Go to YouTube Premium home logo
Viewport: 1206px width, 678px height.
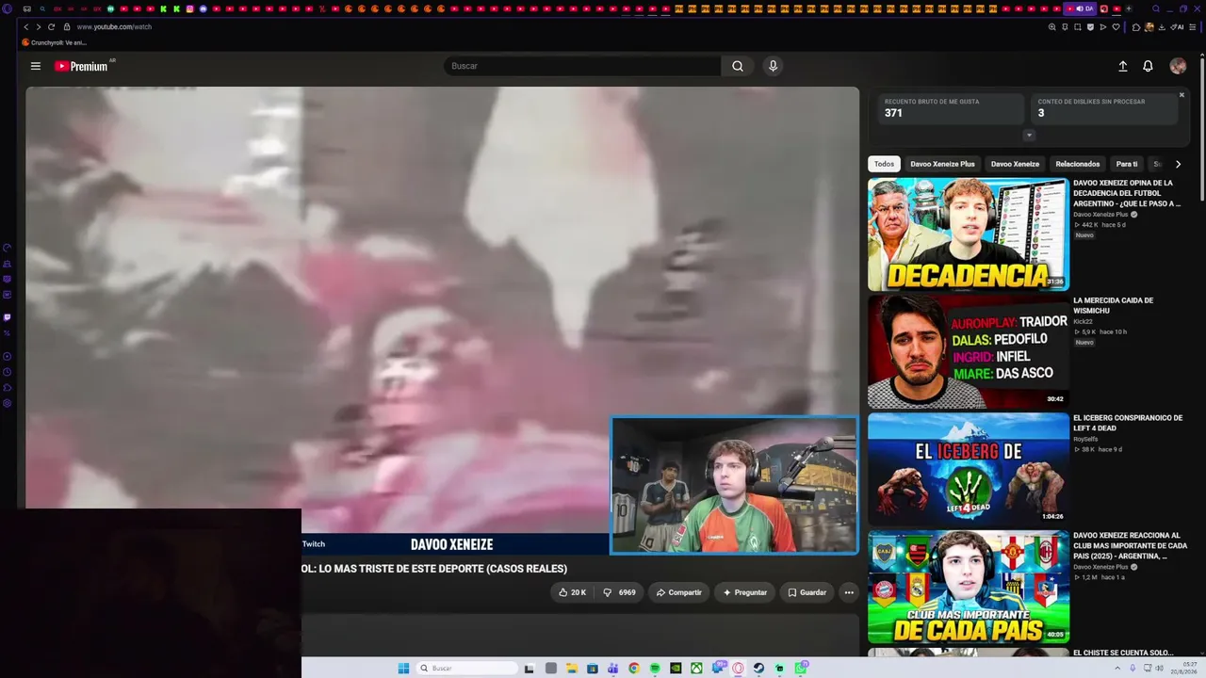click(83, 66)
